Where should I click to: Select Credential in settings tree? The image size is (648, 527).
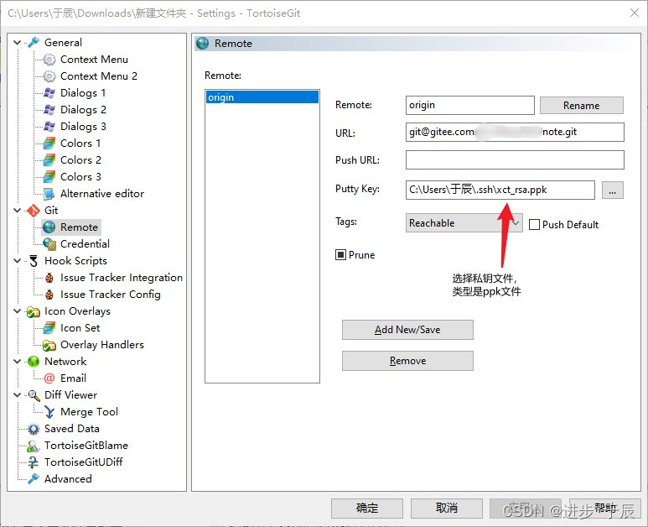tap(85, 244)
